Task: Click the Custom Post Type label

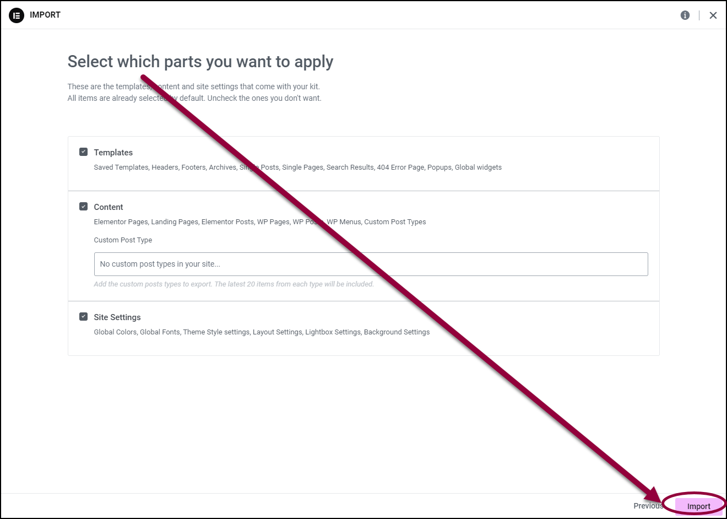Action: (x=123, y=240)
